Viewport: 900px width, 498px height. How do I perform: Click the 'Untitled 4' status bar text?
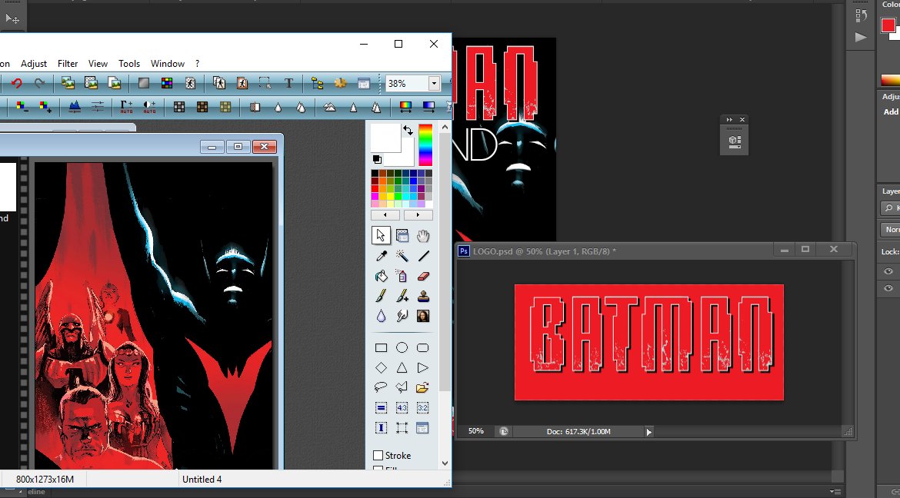(202, 480)
